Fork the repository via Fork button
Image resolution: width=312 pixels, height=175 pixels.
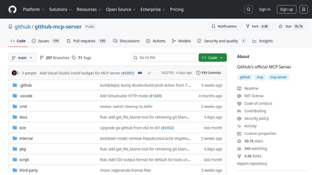click(x=258, y=26)
